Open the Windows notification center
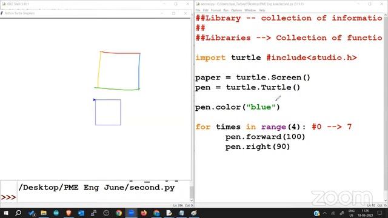Image resolution: width=388 pixels, height=218 pixels. pyautogui.click(x=380, y=213)
